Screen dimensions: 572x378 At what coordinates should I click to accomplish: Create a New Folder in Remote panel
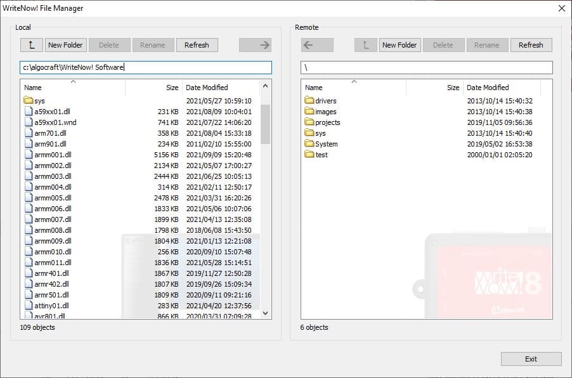[400, 45]
